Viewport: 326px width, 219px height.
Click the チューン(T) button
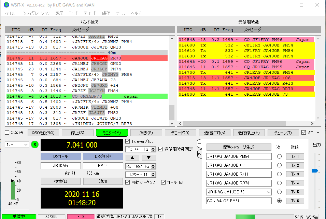pyautogui.click(x=283, y=133)
